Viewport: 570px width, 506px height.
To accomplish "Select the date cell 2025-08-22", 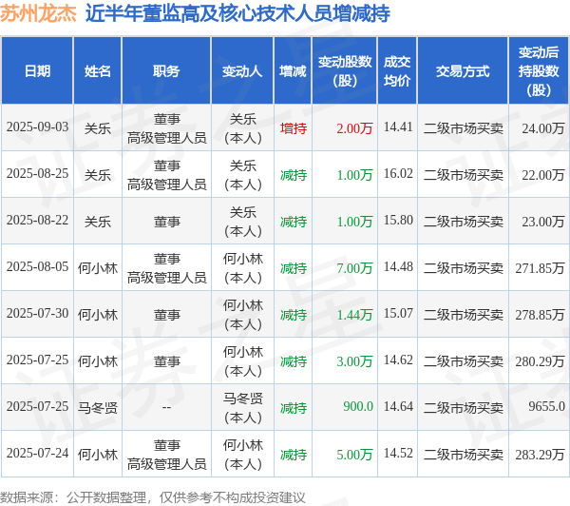I will [37, 220].
